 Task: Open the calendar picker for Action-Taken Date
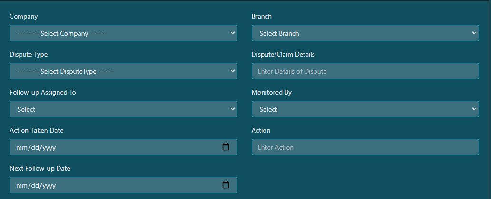[x=226, y=147]
